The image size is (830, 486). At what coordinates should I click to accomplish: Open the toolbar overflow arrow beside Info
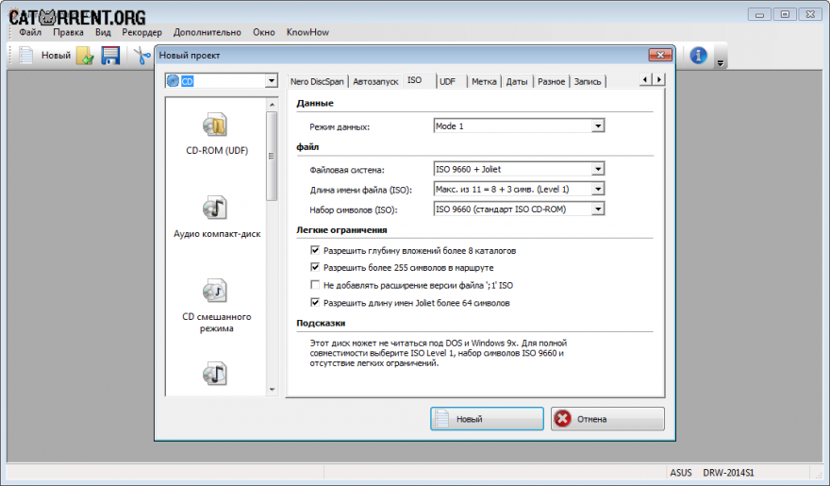tap(721, 63)
